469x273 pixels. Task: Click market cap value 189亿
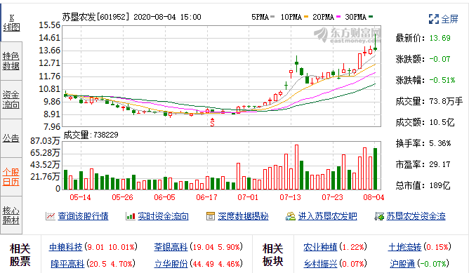tap(440, 186)
